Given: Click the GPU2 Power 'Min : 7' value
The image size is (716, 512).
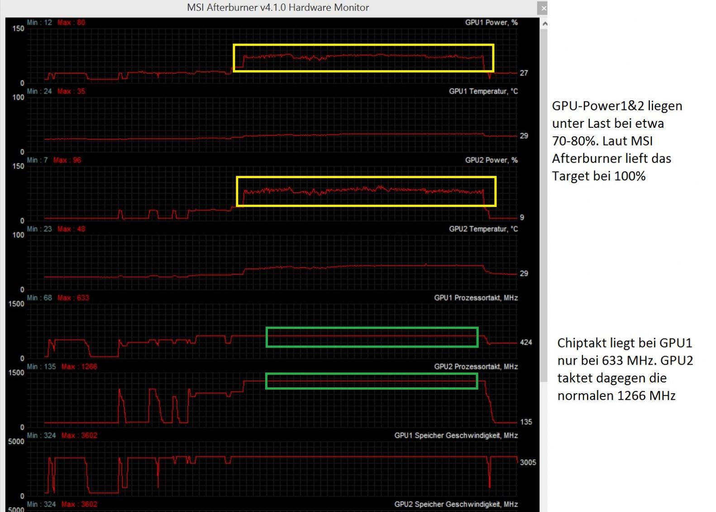Looking at the screenshot, I should 37,160.
